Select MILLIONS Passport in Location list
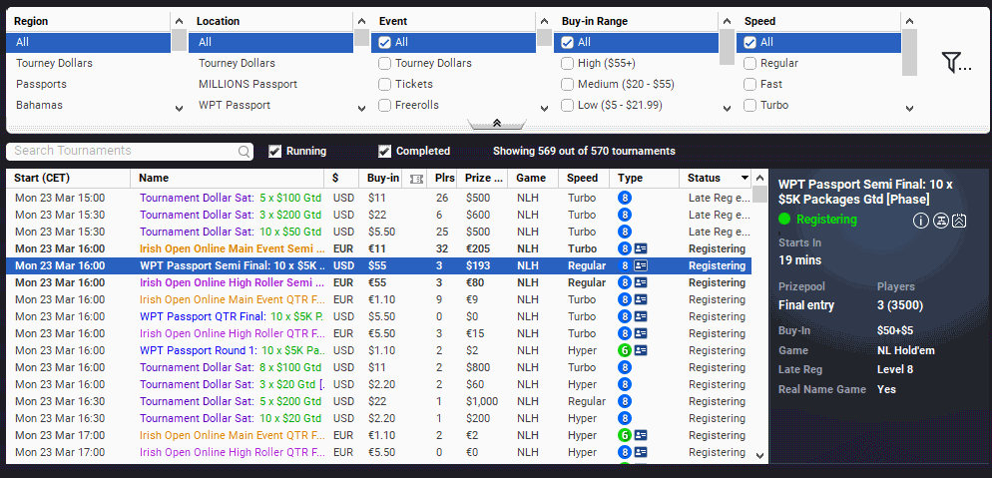 pos(271,84)
